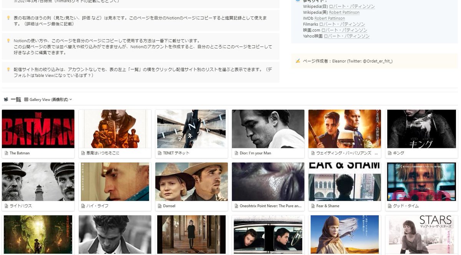This screenshot has width=461, height=255.
Task: Click the Damsel title text
Action: point(169,206)
